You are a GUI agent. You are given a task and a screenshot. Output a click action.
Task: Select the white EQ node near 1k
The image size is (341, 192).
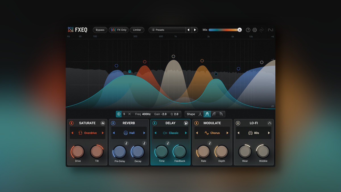[x=173, y=57]
